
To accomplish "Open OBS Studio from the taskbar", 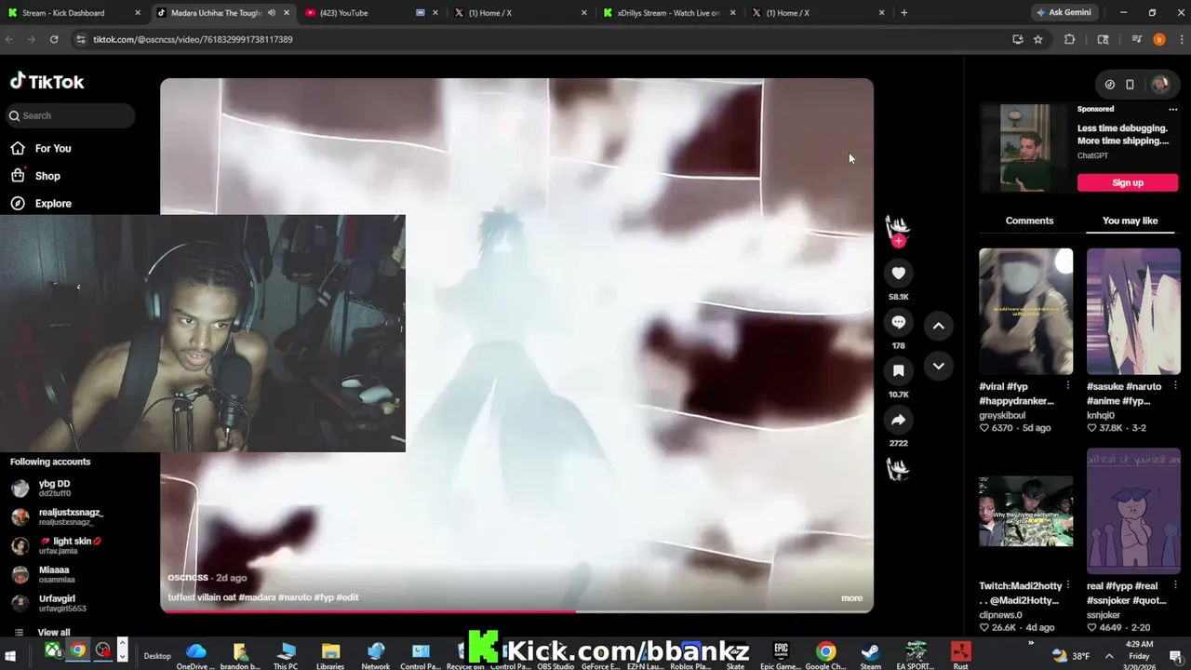I will click(x=555, y=655).
